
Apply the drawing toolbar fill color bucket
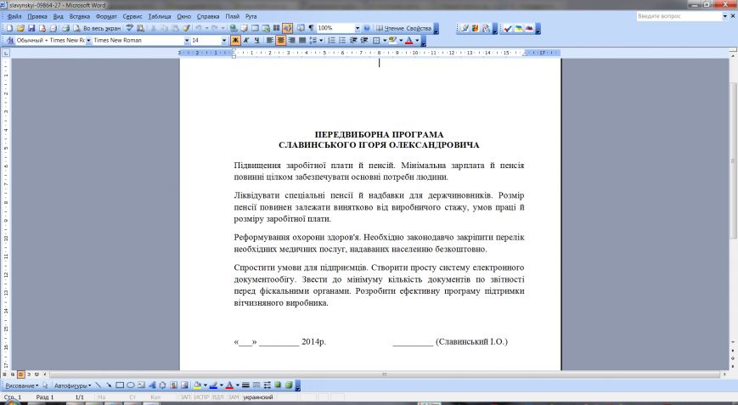197,385
